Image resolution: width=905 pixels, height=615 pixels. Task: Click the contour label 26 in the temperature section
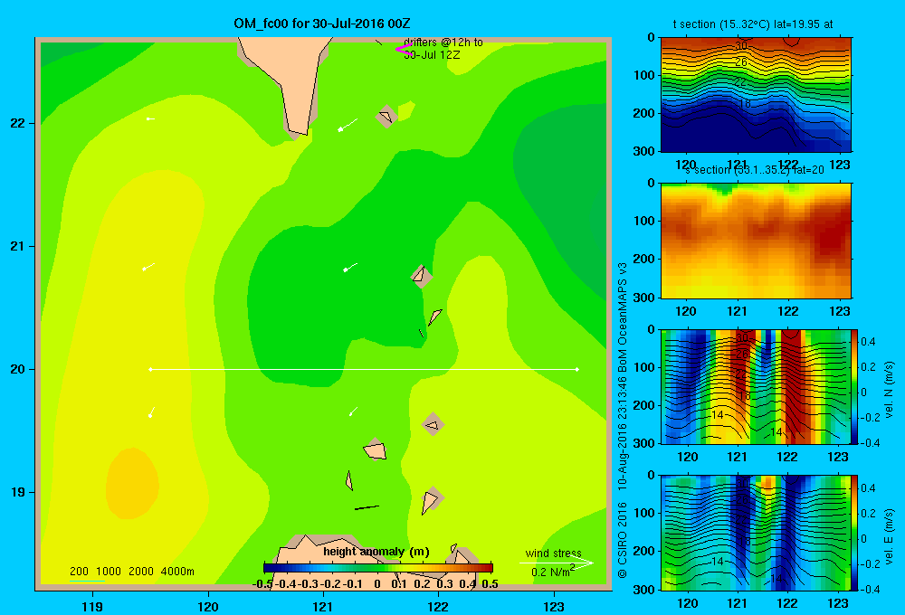pos(741,62)
